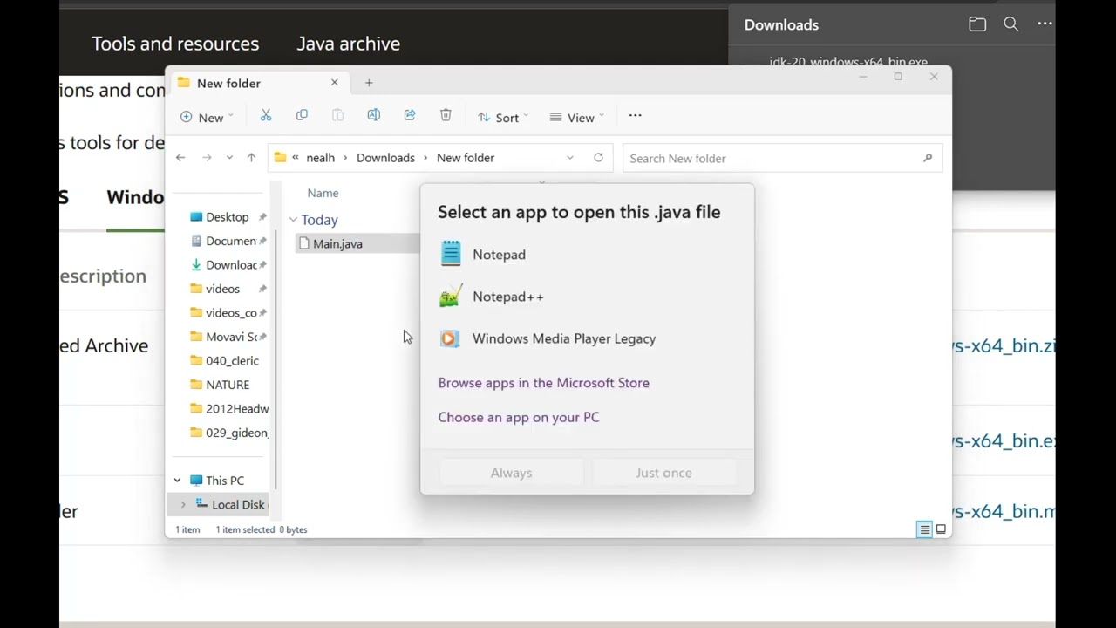Click the Always button

511,473
